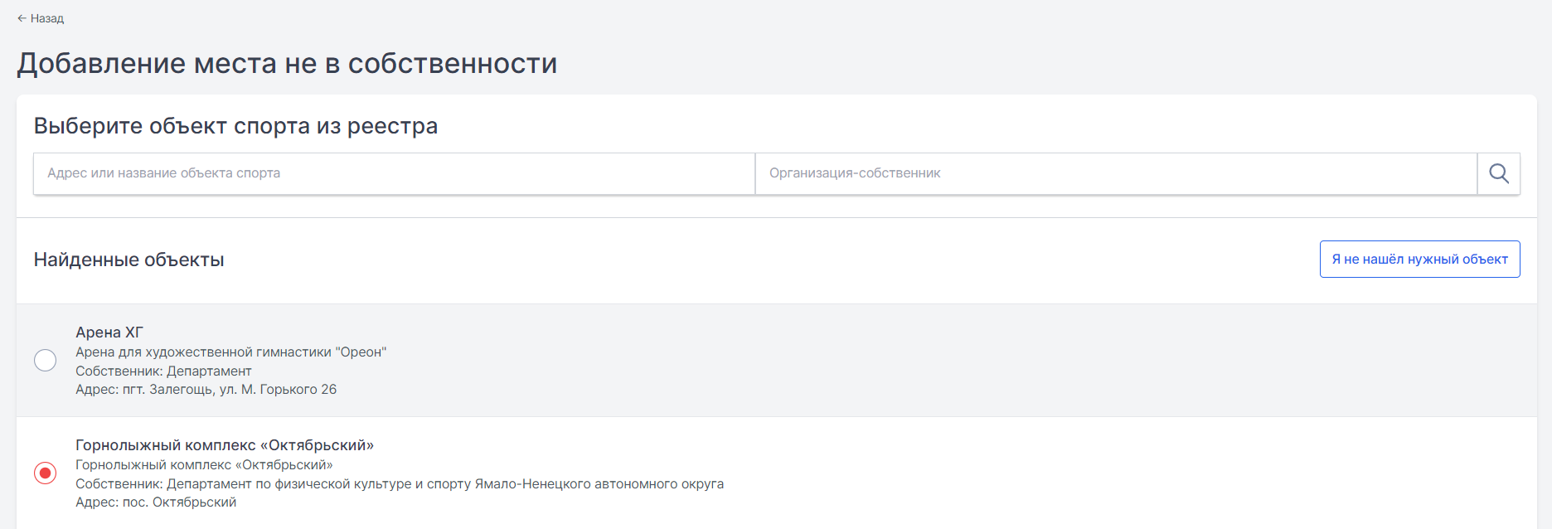Click the Найденные объекты section heading

click(x=129, y=260)
